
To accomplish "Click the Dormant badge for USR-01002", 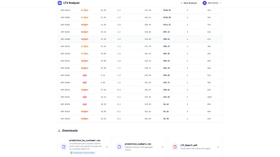I will [x=85, y=25].
